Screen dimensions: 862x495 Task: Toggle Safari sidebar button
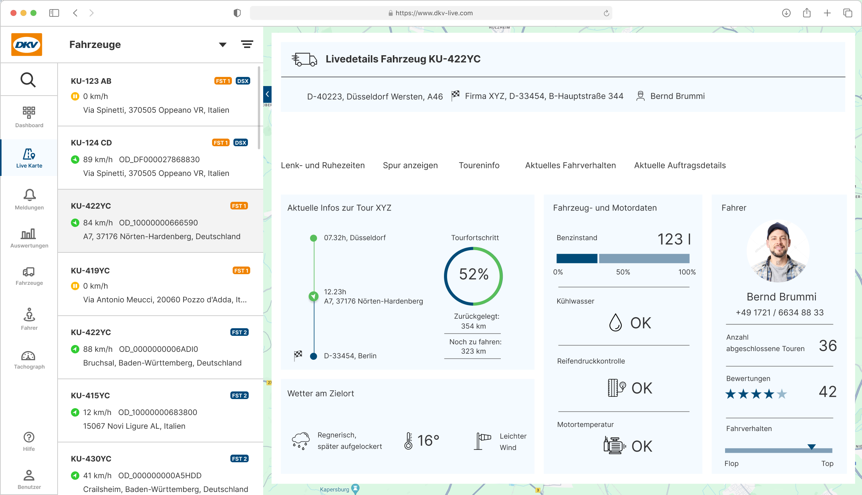(54, 13)
